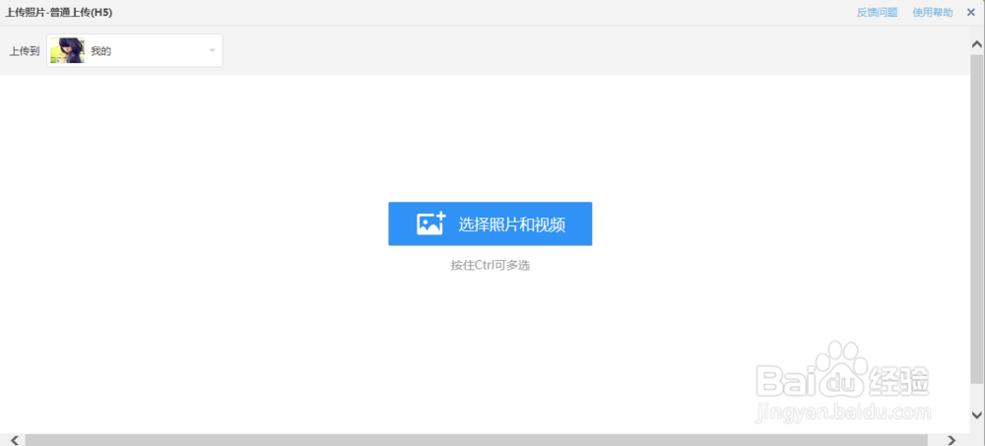Click the 按住Ctrl可多选 hint text
Screen dimensions: 985x446
pos(490,265)
